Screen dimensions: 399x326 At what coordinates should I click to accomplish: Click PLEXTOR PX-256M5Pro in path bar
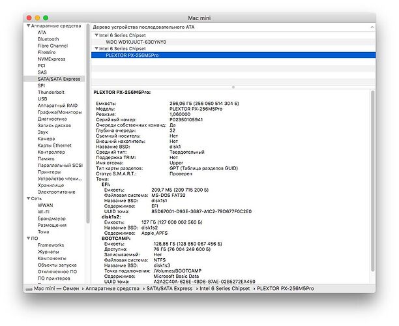click(286, 288)
